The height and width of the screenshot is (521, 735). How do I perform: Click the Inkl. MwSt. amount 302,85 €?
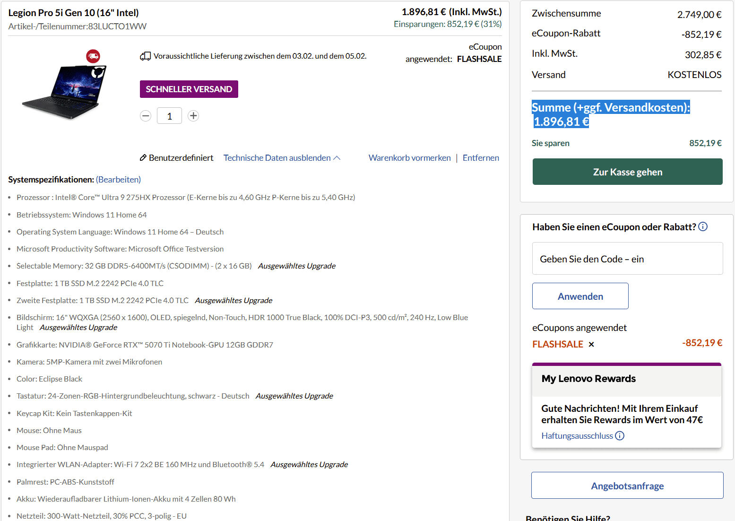(x=703, y=55)
